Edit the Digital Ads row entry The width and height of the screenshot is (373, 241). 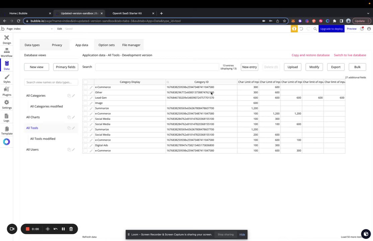(x=91, y=145)
